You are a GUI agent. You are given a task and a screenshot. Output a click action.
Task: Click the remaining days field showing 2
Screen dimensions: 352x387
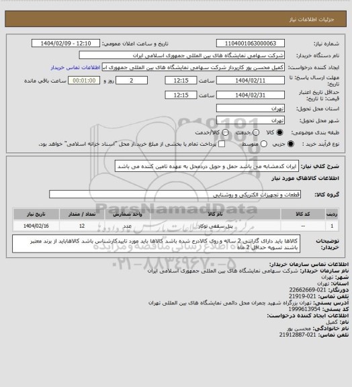pyautogui.click(x=132, y=81)
